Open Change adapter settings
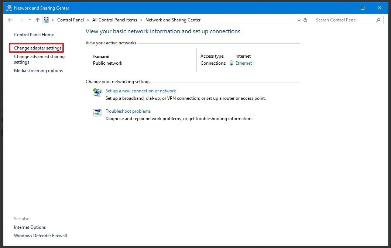Image resolution: width=391 pixels, height=248 pixels. coord(38,48)
